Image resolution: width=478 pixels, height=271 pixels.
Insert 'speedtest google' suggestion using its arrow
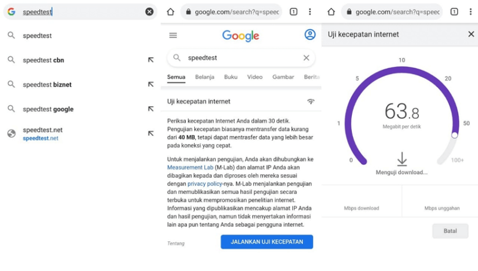click(151, 109)
